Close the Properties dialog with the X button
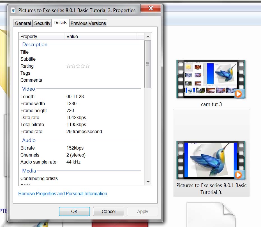261x227 pixels. pos(151,8)
